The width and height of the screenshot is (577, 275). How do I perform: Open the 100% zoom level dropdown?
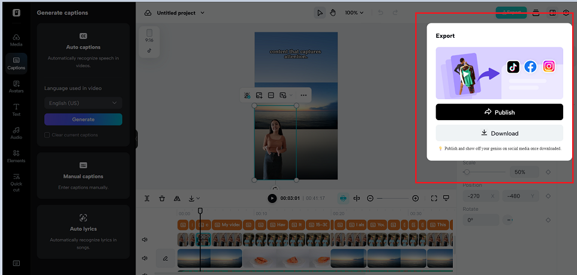(354, 13)
